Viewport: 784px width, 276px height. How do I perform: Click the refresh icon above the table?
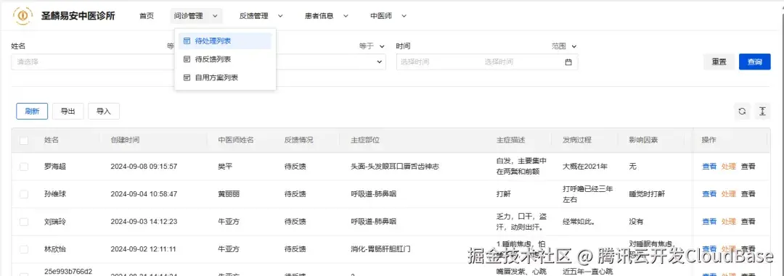click(x=743, y=112)
